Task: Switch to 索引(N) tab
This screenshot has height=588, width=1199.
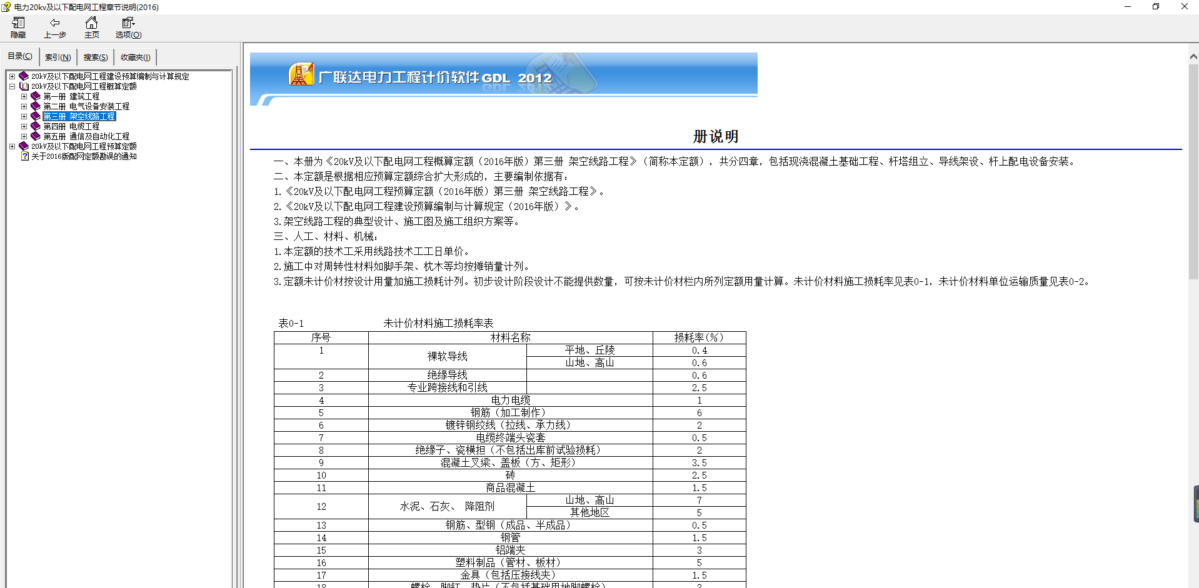Action: (x=58, y=57)
